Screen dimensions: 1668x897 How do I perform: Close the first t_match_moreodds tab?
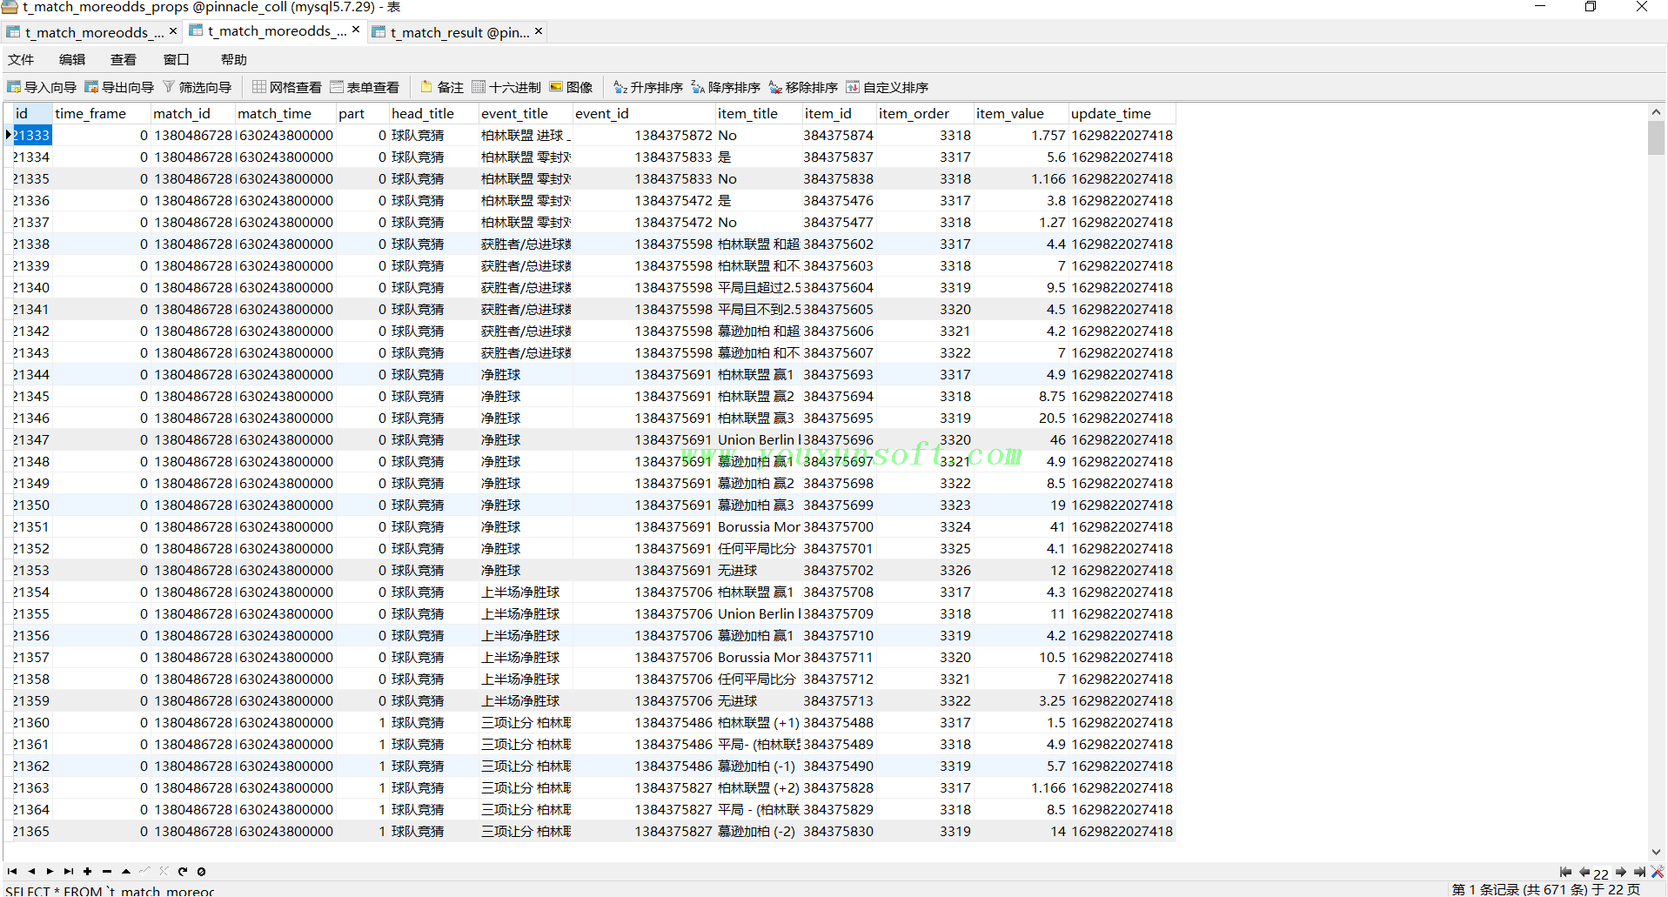[x=173, y=31]
